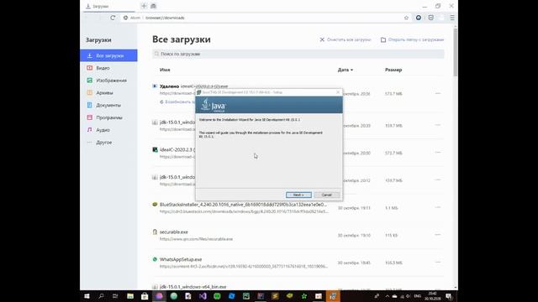Screen dimensions: 538x302
Task: Open securable.exe download entry
Action: click(x=174, y=232)
